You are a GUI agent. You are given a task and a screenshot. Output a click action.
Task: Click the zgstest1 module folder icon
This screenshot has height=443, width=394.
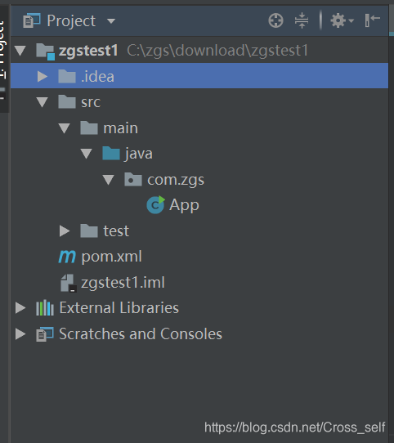click(x=45, y=51)
